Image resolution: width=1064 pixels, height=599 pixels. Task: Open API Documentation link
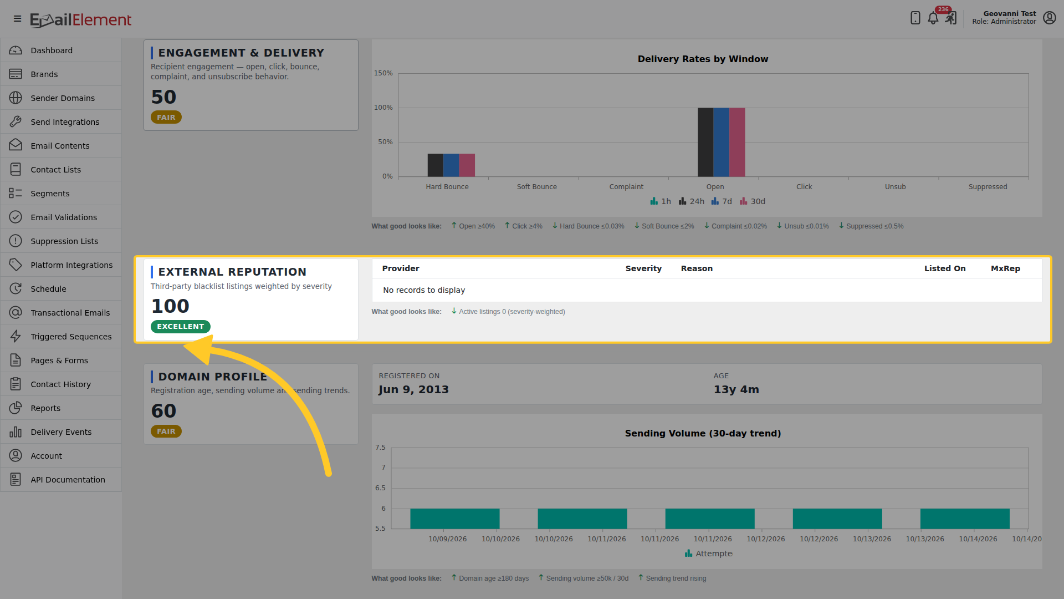[x=61, y=480]
